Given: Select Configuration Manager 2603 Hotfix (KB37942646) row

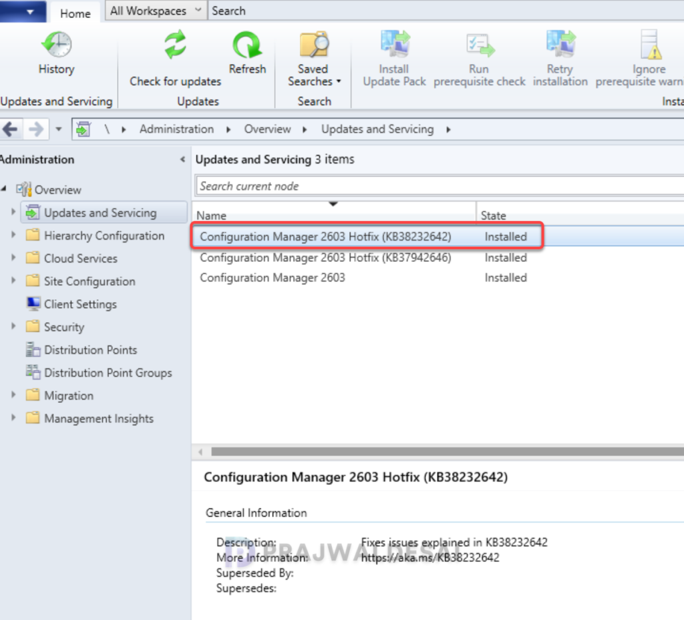Looking at the screenshot, I should point(438,257).
